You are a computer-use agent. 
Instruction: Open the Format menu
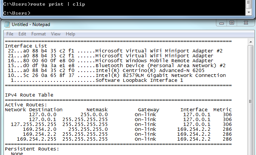point(39,34)
